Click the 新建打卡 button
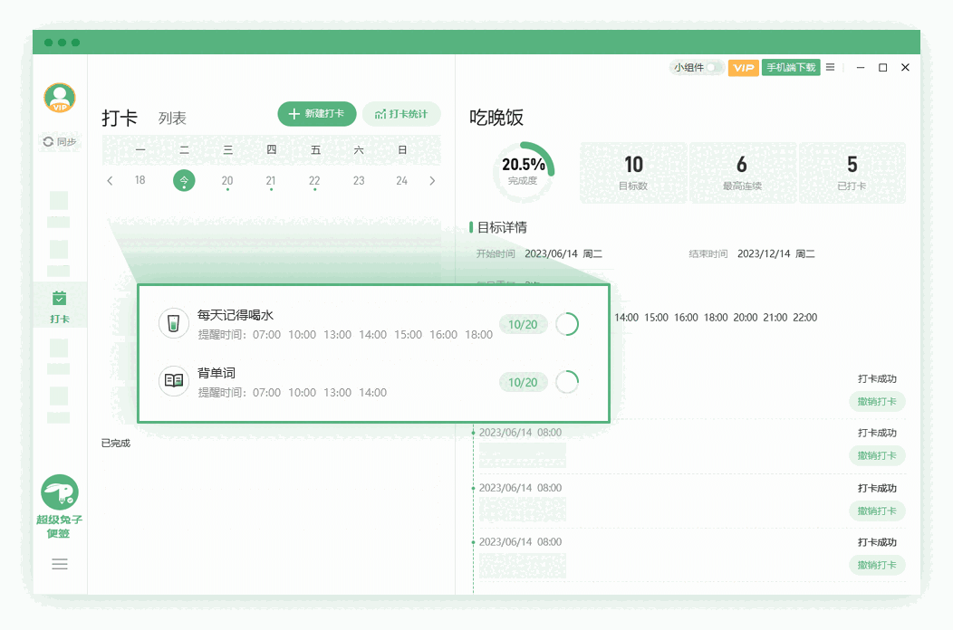The width and height of the screenshot is (953, 630). 317,114
